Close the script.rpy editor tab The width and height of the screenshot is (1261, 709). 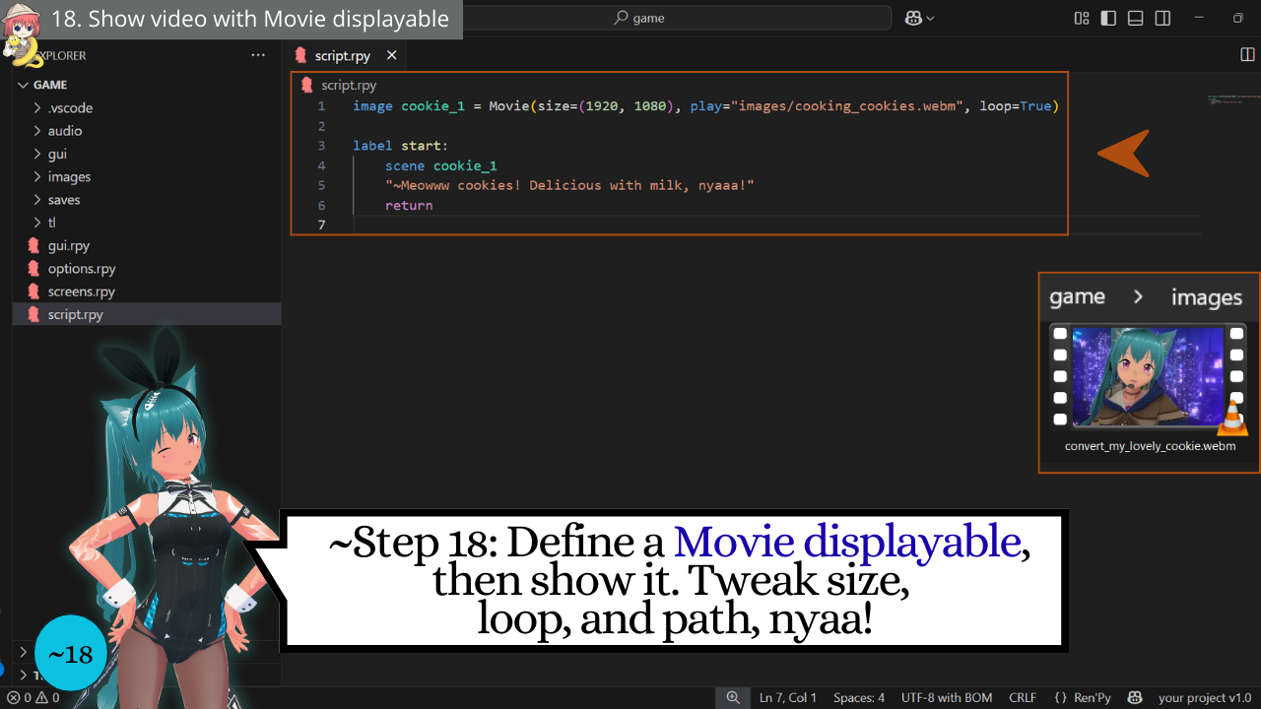[x=391, y=55]
